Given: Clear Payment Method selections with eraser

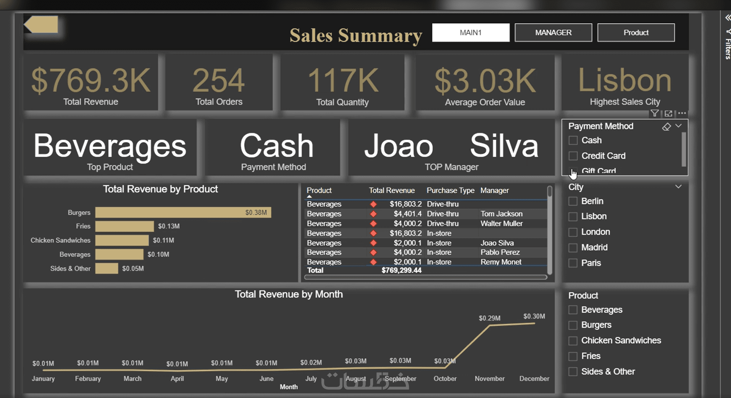Looking at the screenshot, I should (666, 127).
